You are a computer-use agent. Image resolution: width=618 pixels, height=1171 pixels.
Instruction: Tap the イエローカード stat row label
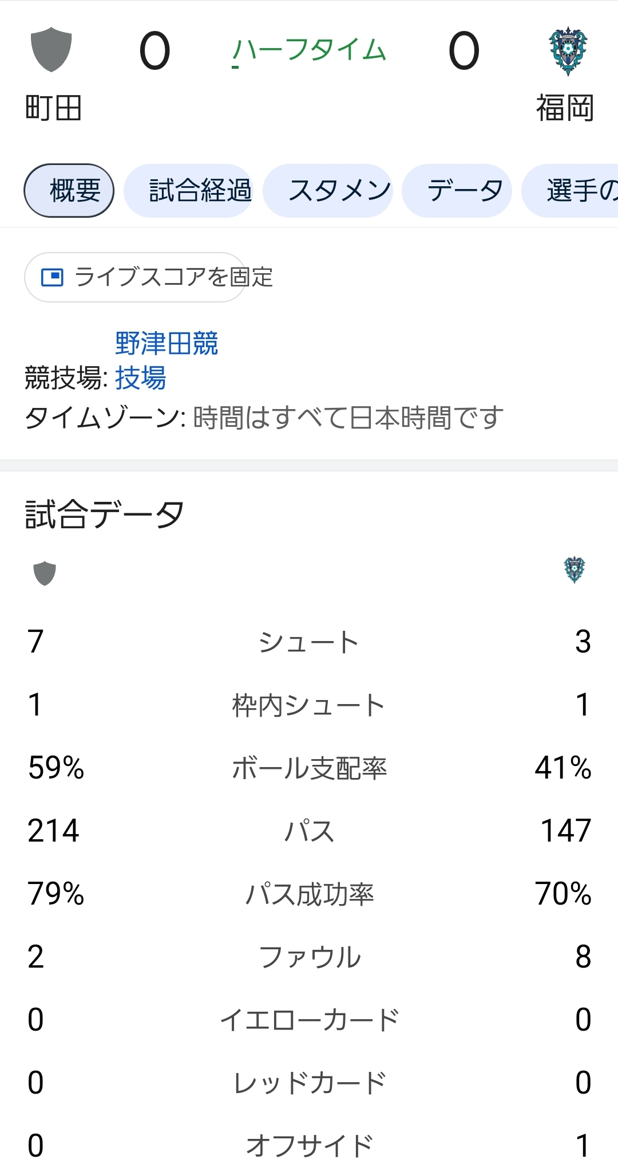pyautogui.click(x=309, y=1020)
